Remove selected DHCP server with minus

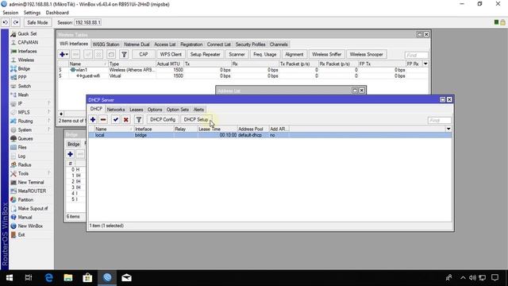coord(103,120)
